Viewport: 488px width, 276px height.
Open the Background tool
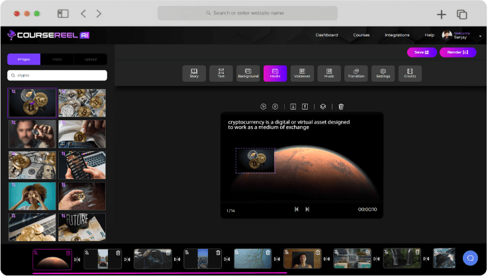[248, 73]
